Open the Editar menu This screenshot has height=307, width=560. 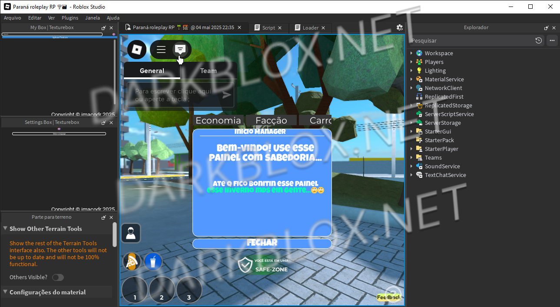[35, 18]
